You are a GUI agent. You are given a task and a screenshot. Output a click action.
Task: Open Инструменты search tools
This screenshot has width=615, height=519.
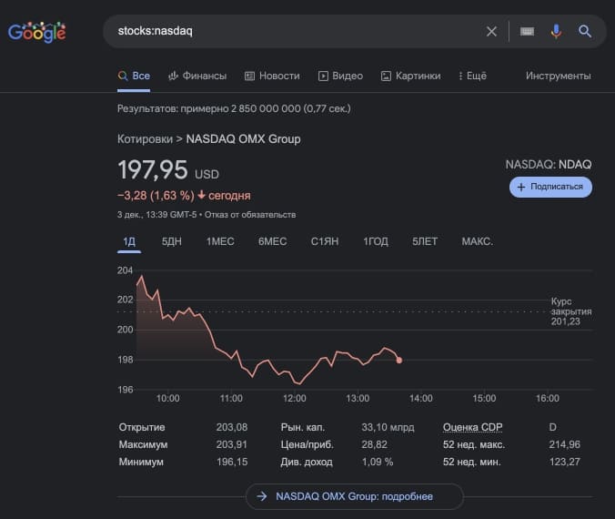(x=558, y=76)
